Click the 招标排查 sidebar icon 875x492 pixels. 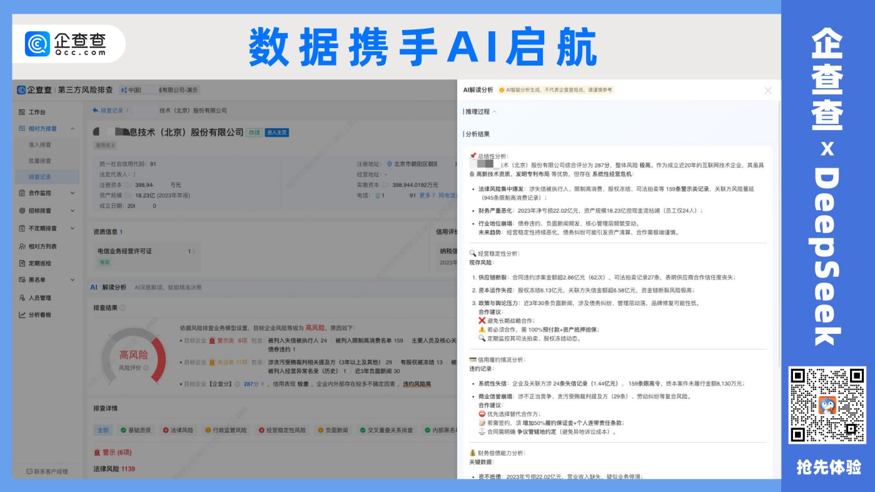click(x=22, y=211)
